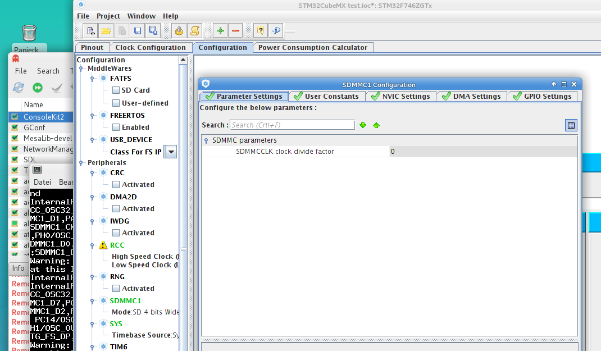Open the Help menu

click(171, 16)
